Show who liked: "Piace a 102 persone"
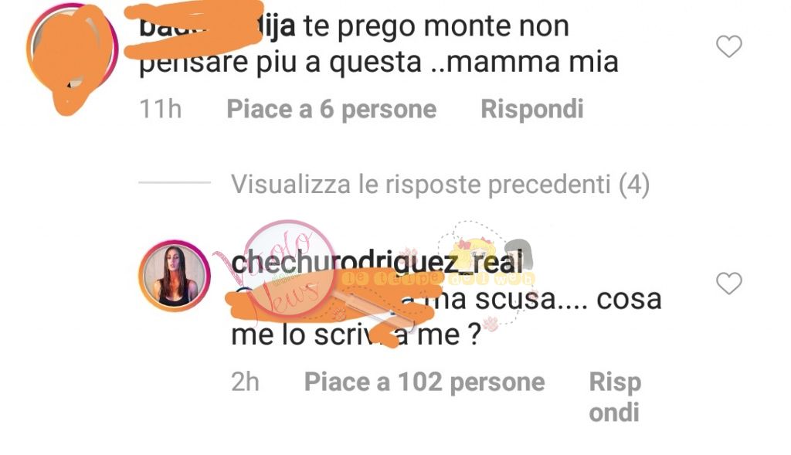This screenshot has width=791, height=455. click(x=424, y=382)
